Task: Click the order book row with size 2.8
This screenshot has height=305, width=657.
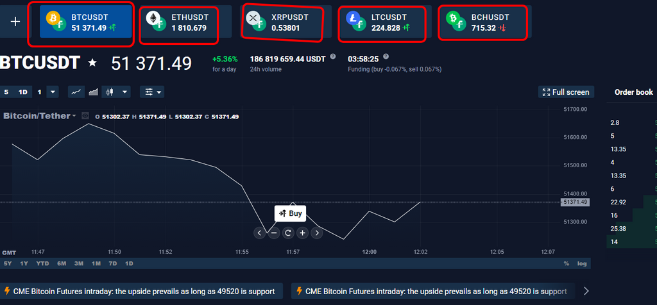Action: 632,122
